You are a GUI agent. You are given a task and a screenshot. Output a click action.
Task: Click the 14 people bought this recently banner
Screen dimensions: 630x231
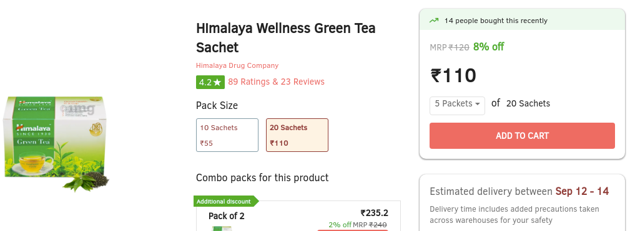click(x=522, y=20)
